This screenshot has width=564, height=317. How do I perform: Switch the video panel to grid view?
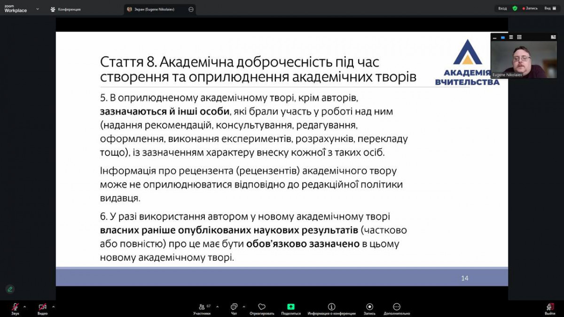(519, 37)
